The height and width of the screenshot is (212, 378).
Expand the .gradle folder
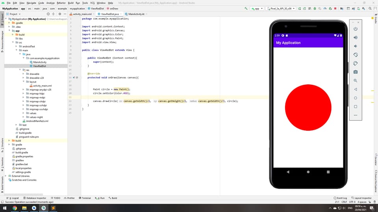click(x=9, y=23)
